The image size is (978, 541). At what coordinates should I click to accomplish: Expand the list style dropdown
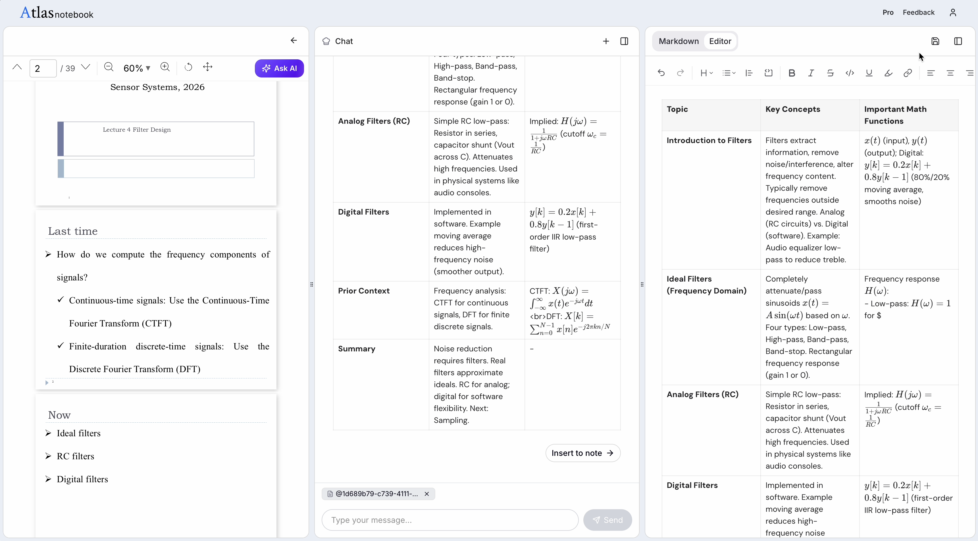tap(729, 73)
